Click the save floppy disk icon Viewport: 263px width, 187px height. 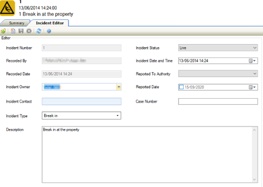pyautogui.click(x=21, y=31)
